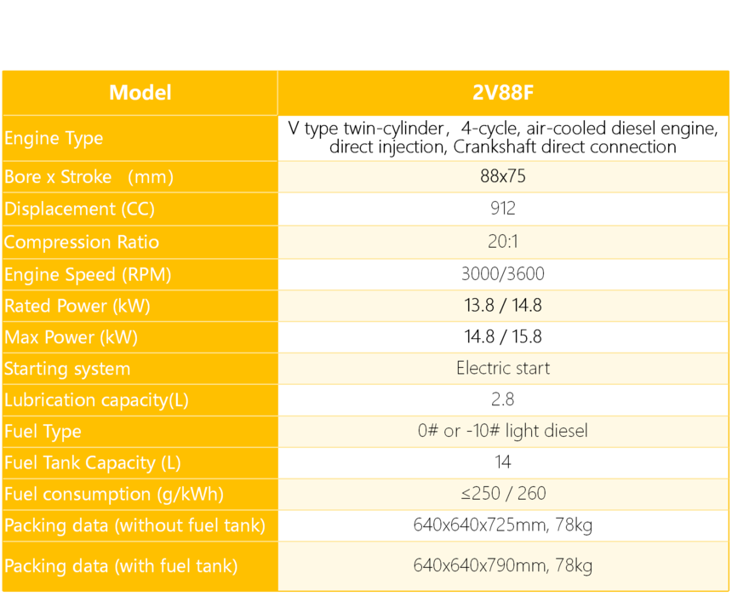Select the engine type description text
This screenshot has height=608, width=732.
tap(502, 138)
